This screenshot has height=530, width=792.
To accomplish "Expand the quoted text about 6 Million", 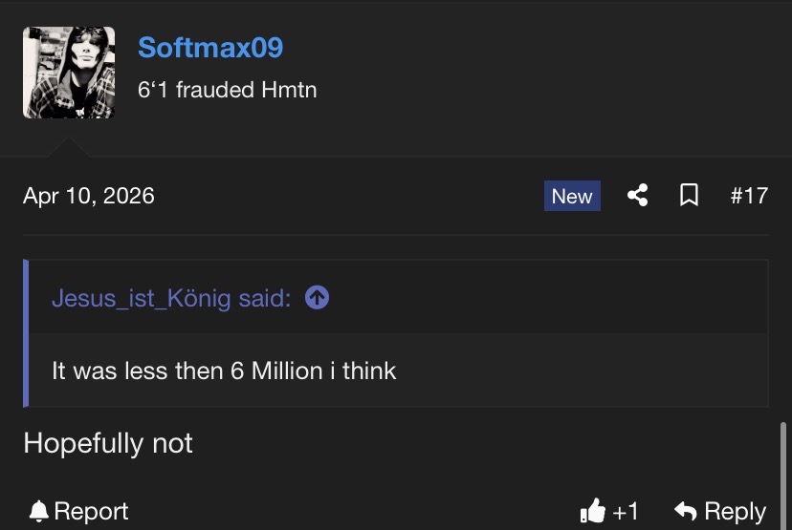I will point(224,371).
